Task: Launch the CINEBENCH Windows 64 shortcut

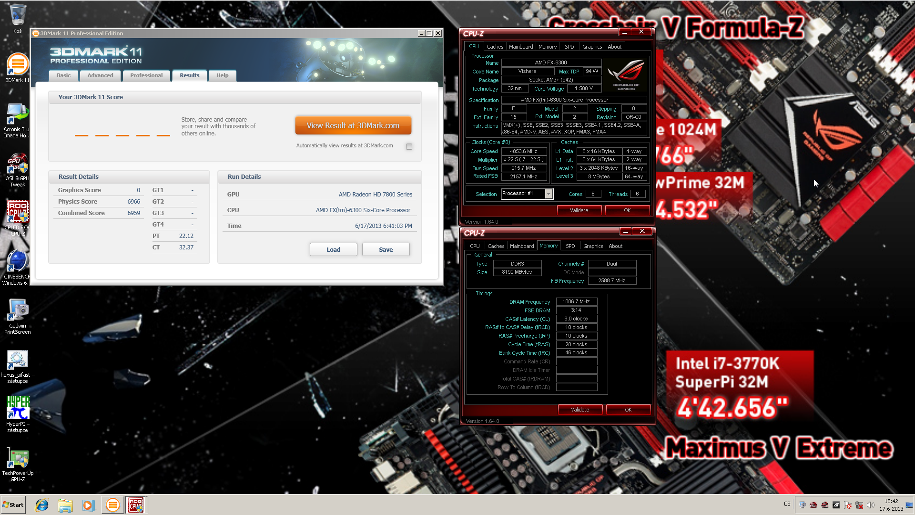Action: coord(17,267)
